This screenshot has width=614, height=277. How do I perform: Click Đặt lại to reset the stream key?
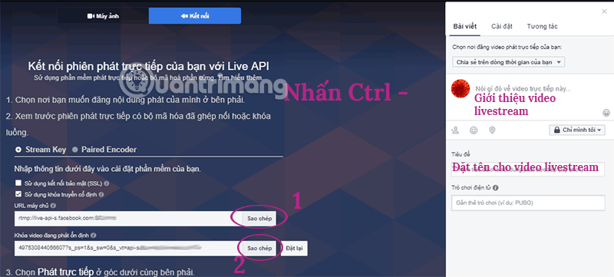[295, 248]
